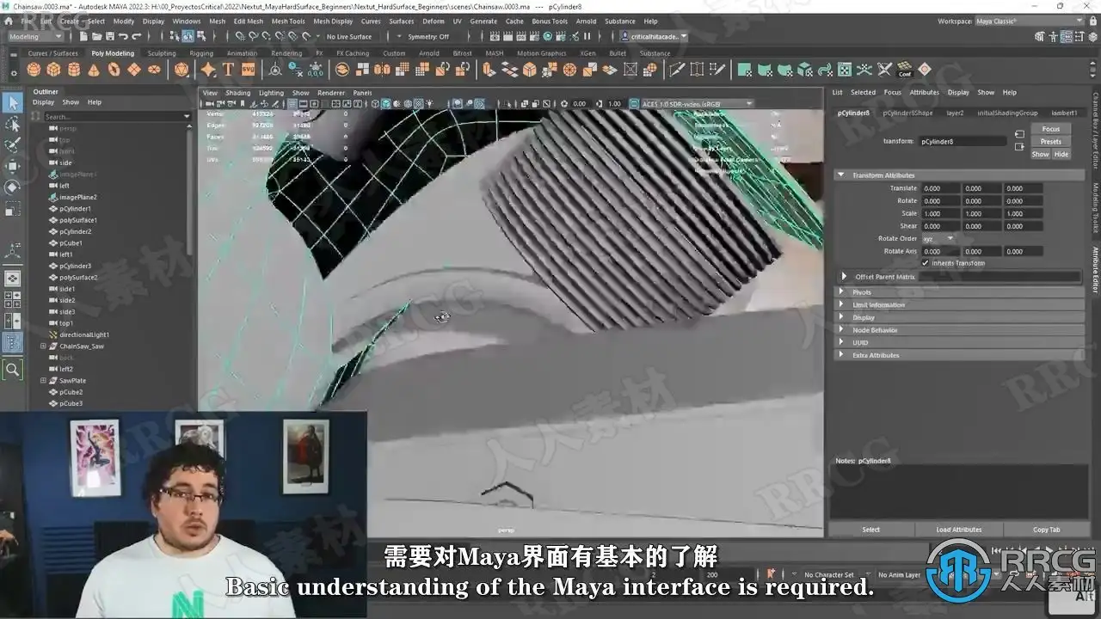1101x619 pixels.
Task: Click the Open scene folder icon
Action: coord(96,37)
